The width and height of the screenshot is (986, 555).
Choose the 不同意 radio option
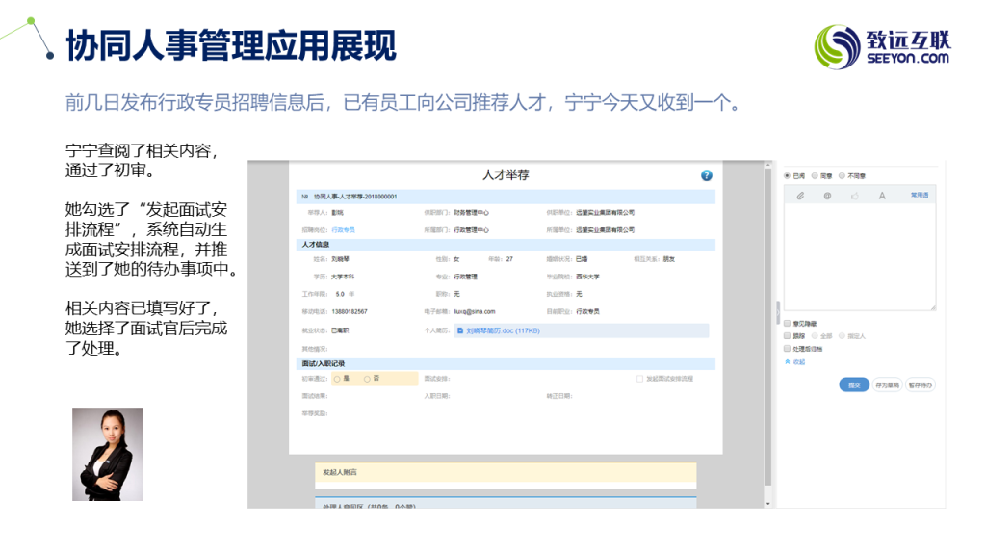842,176
